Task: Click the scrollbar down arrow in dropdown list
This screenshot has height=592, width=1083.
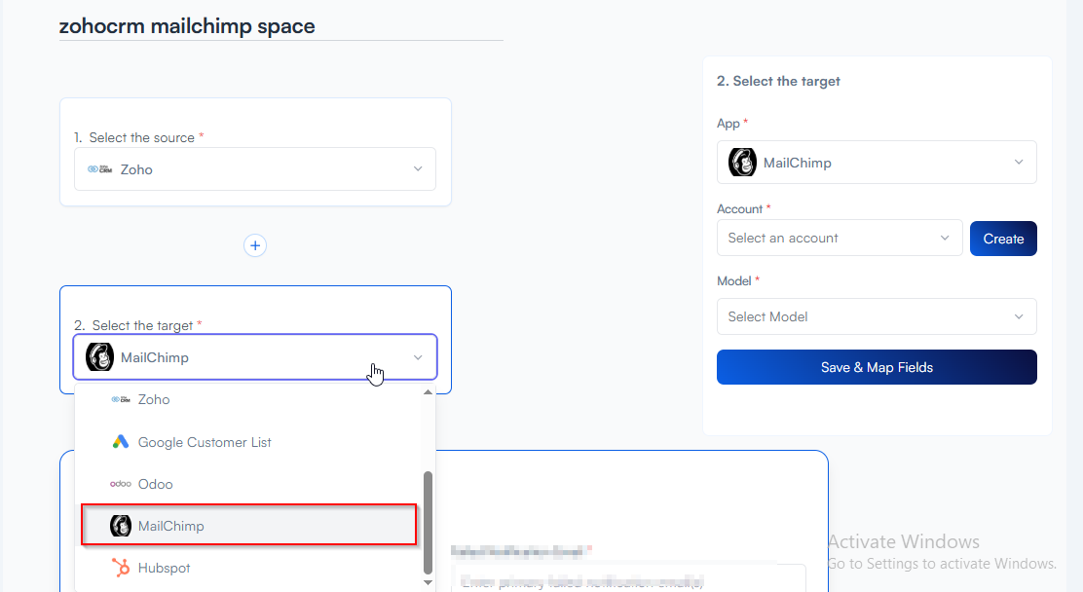Action: click(x=428, y=582)
